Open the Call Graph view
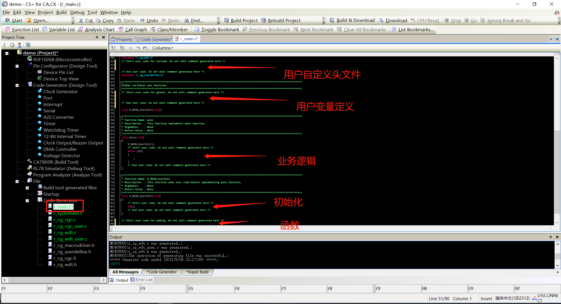The width and height of the screenshot is (561, 304). point(133,29)
